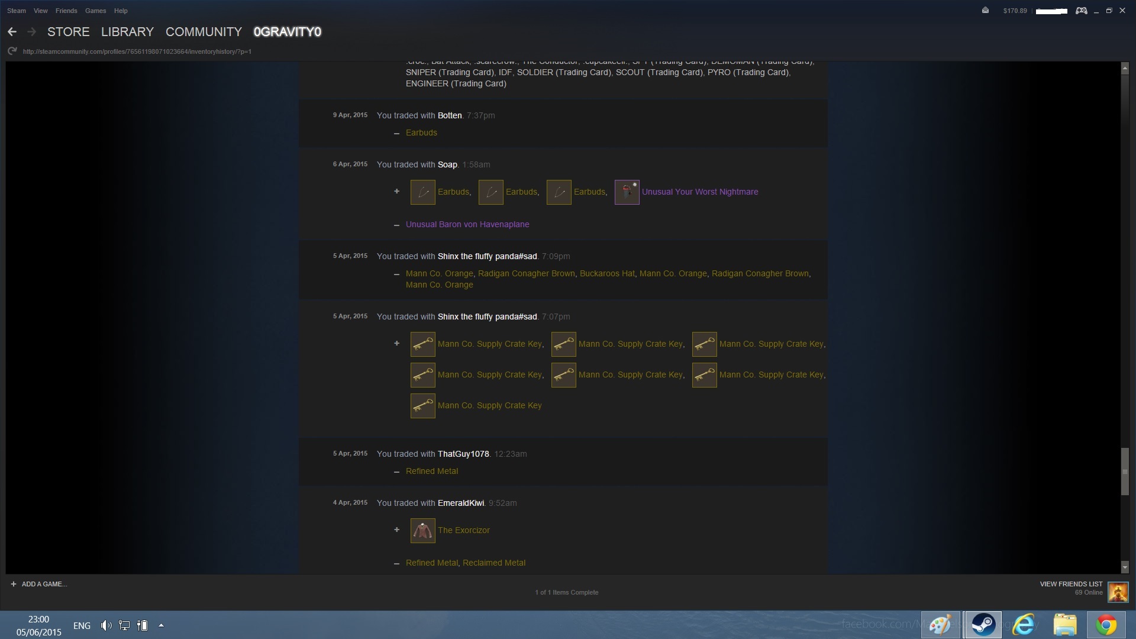The image size is (1136, 639).
Task: Open Steam from the Windows taskbar
Action: (x=983, y=625)
